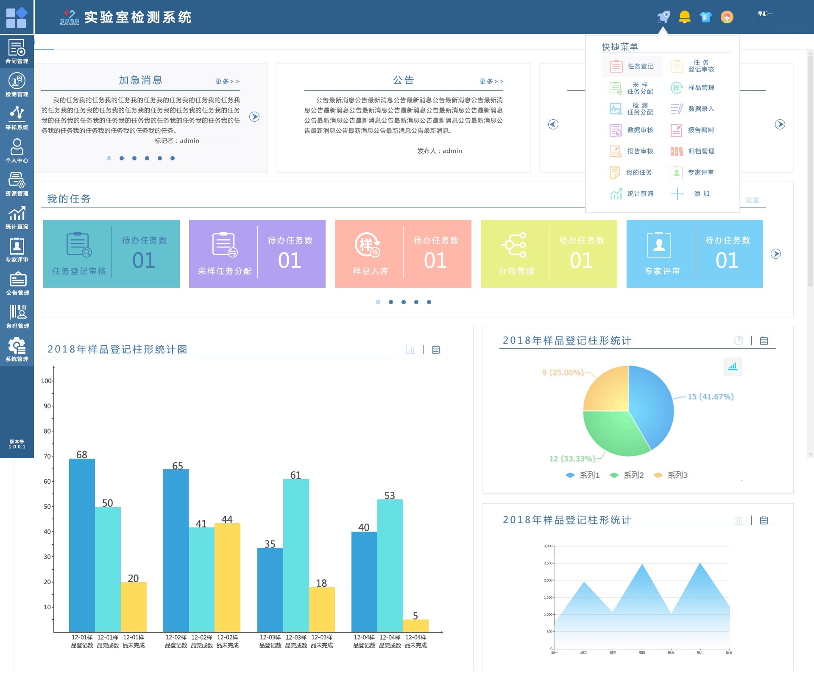Click chart type icon in area chart header
The height and width of the screenshot is (684, 814).
pyautogui.click(x=739, y=520)
